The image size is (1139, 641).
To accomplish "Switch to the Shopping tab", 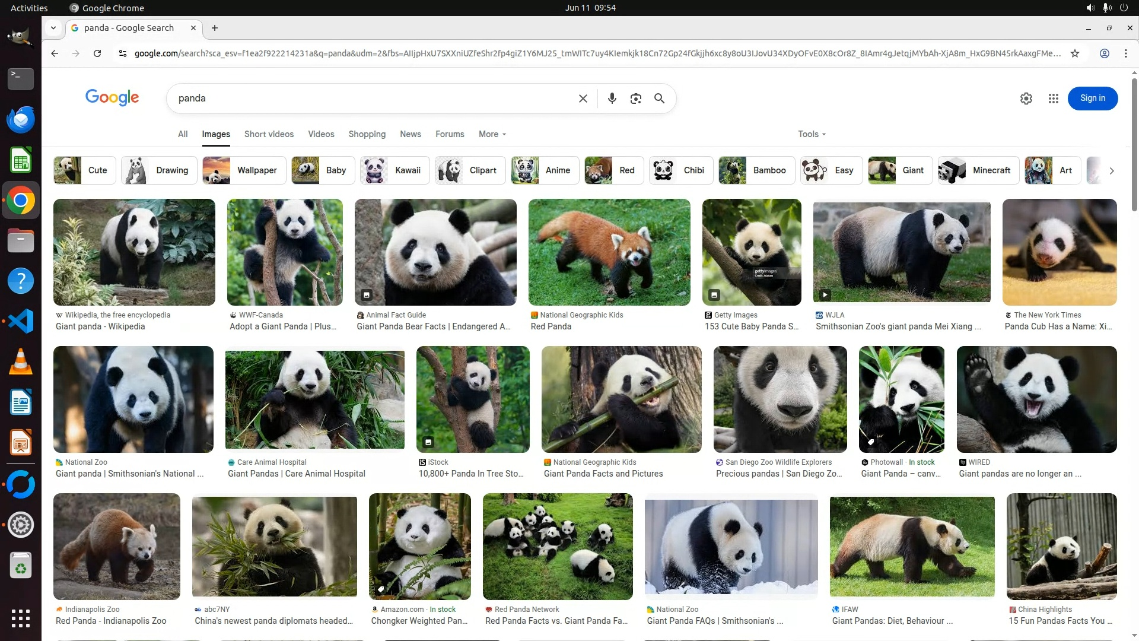I will coord(367,134).
